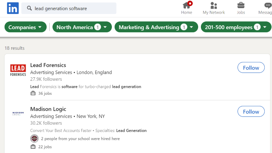
Task: Click the 36 jobs text
Action: (45, 94)
